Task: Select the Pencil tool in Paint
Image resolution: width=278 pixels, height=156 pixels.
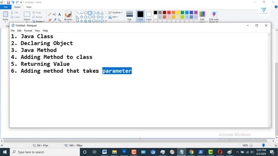Action: pyautogui.click(x=50, y=14)
